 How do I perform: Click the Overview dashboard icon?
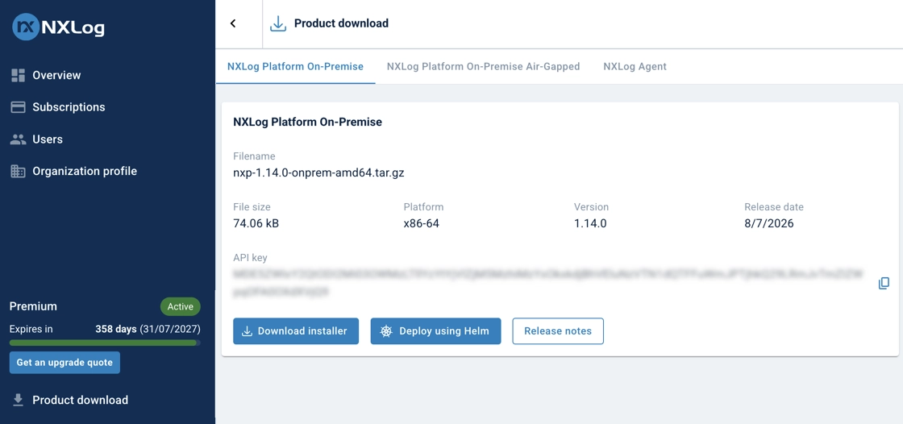(x=18, y=76)
